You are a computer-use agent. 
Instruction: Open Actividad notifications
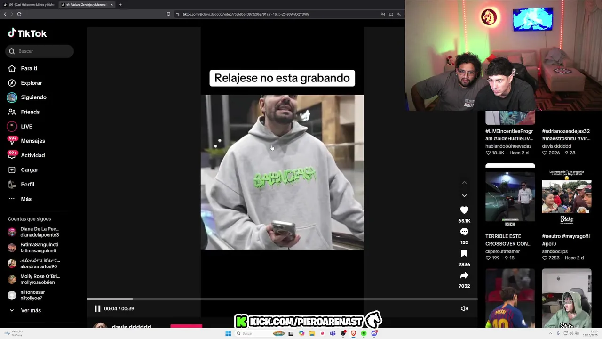click(x=32, y=155)
